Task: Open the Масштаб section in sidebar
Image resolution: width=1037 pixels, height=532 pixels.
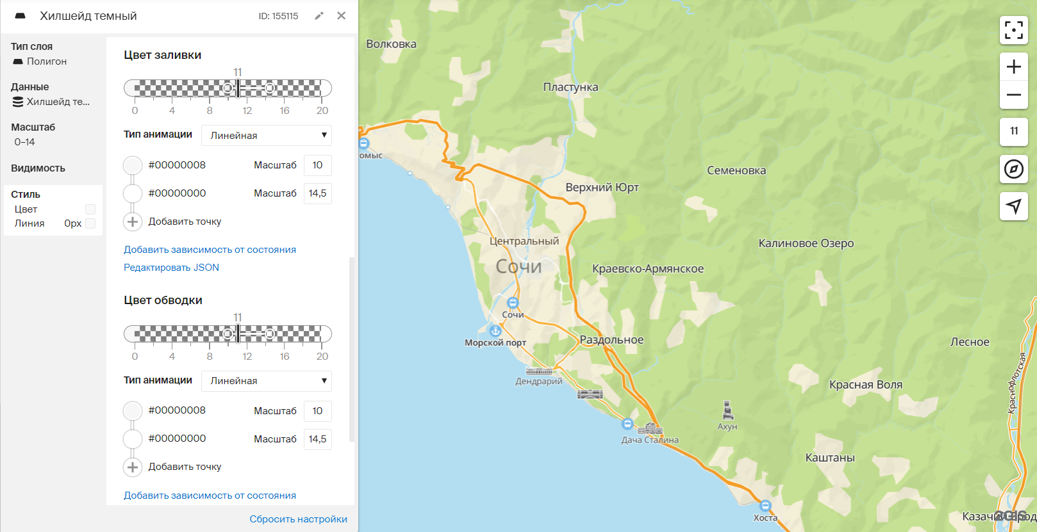Action: (33, 127)
